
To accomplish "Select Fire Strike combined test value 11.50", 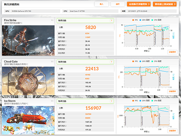I will pyautogui.click(x=87, y=53).
